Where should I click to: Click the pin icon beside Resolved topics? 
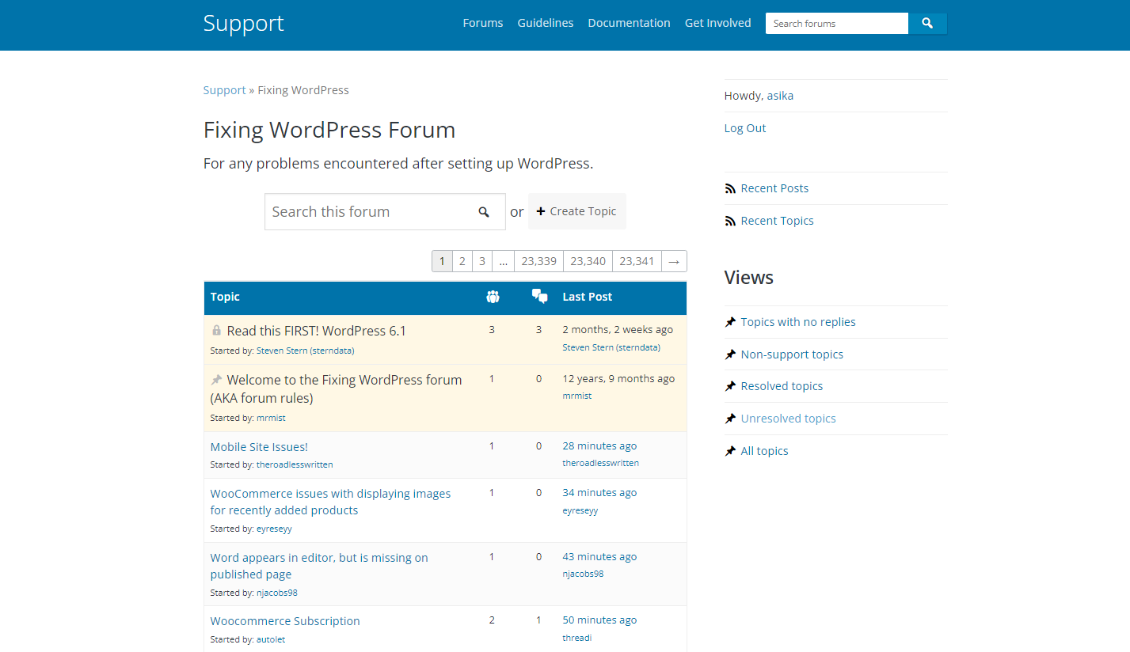730,386
